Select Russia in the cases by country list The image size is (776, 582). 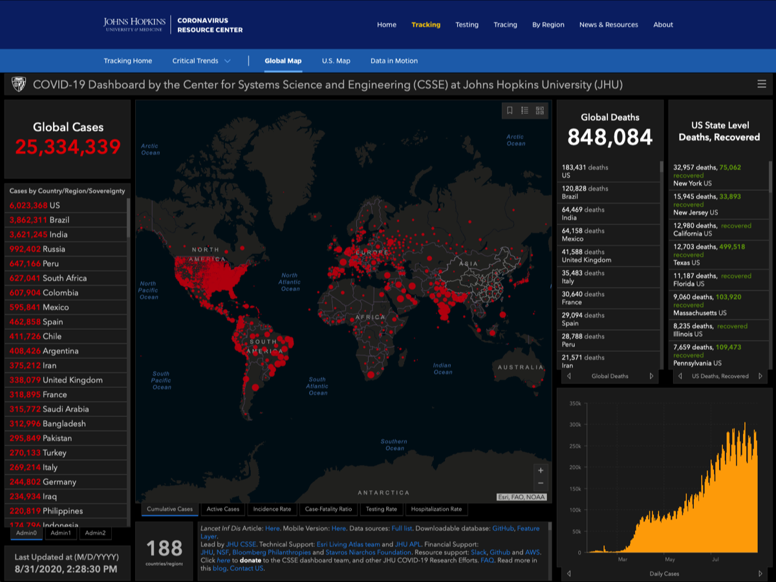pyautogui.click(x=67, y=249)
